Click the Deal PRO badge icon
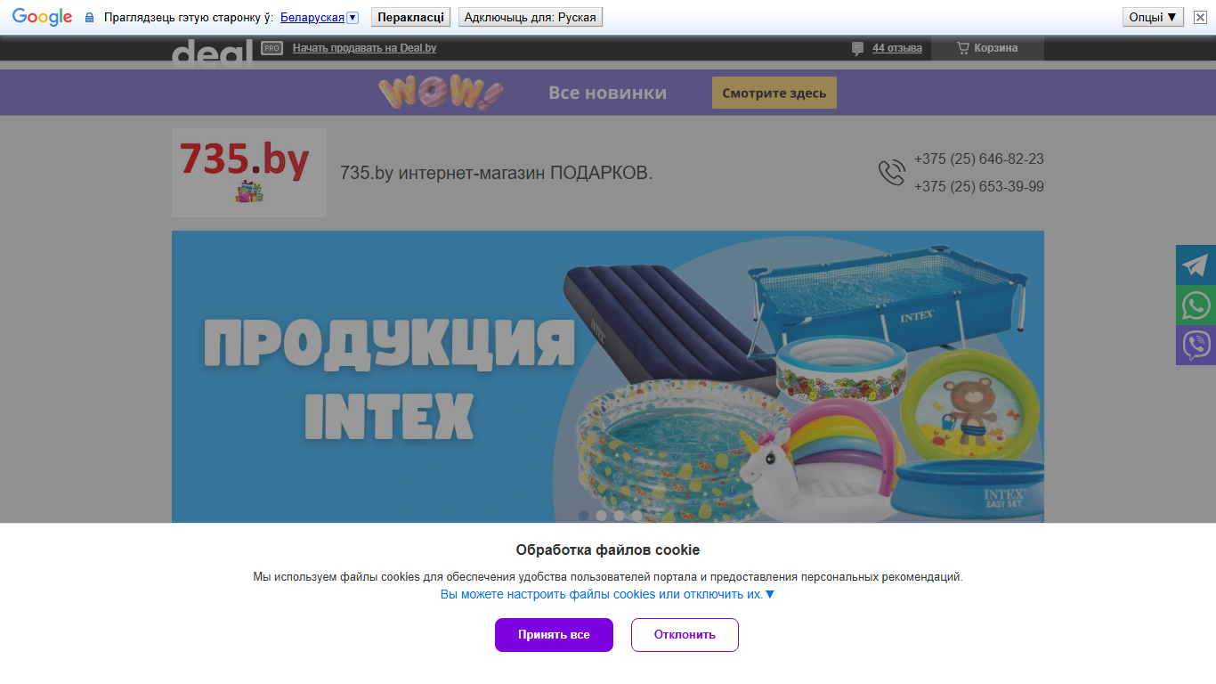Viewport: 1216px width, 684px height. [x=272, y=48]
